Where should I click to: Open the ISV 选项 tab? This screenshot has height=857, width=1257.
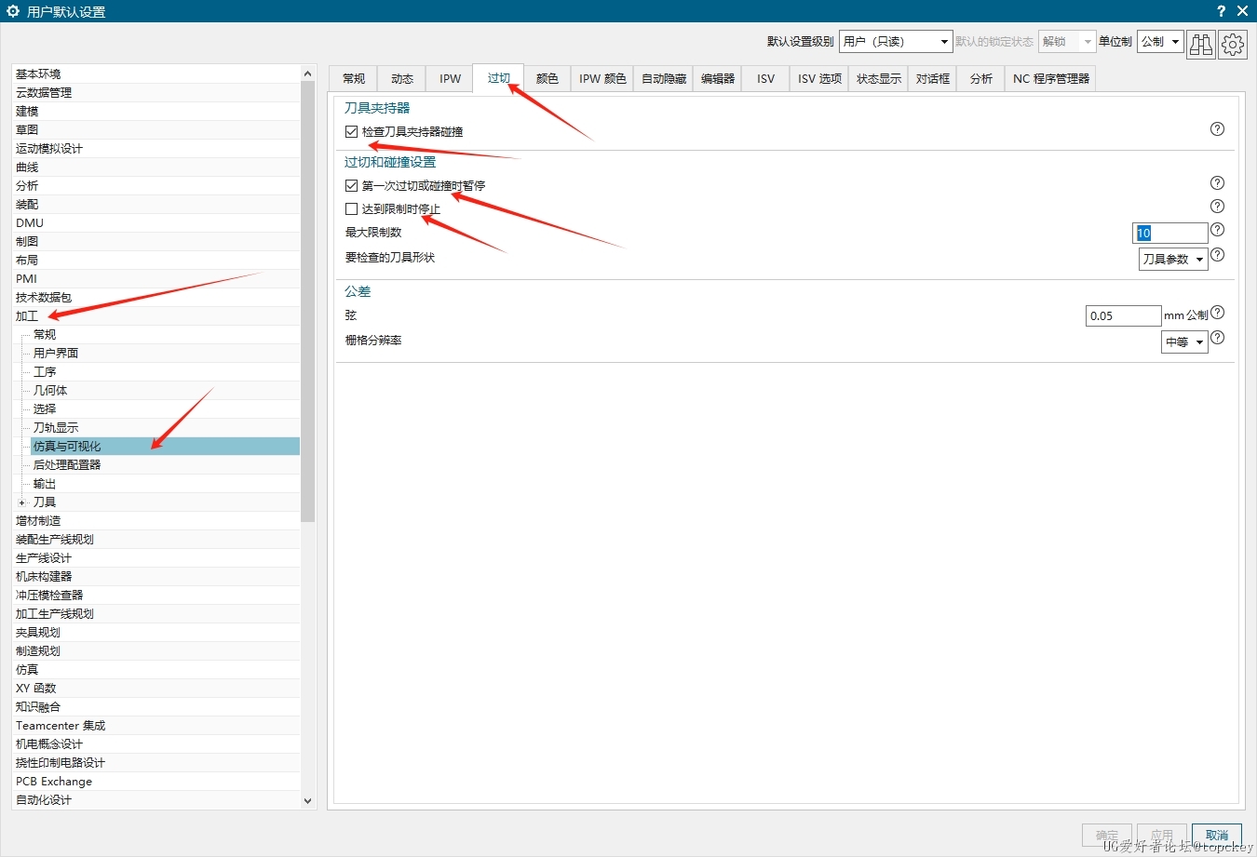[x=819, y=79]
